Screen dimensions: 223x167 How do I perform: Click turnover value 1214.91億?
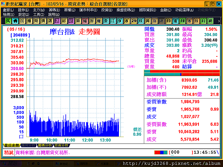[x=192, y=94]
